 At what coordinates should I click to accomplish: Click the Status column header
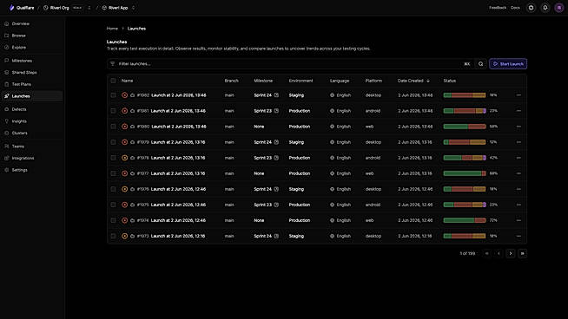pyautogui.click(x=450, y=81)
